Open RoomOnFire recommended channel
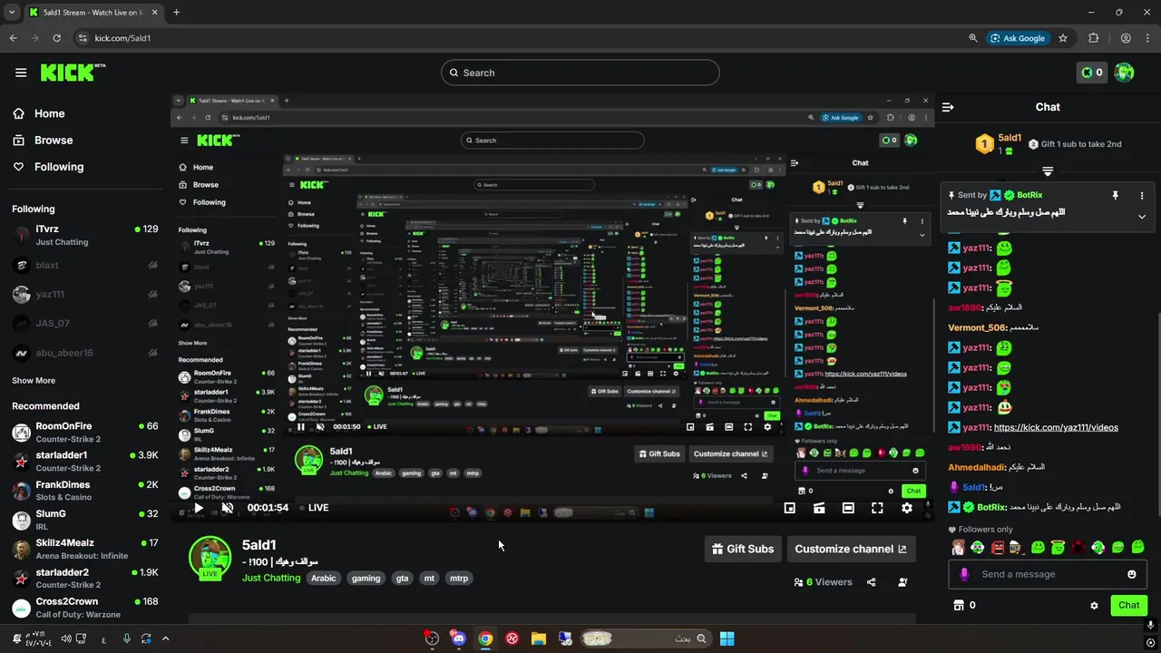Image resolution: width=1161 pixels, height=653 pixels. pos(85,433)
